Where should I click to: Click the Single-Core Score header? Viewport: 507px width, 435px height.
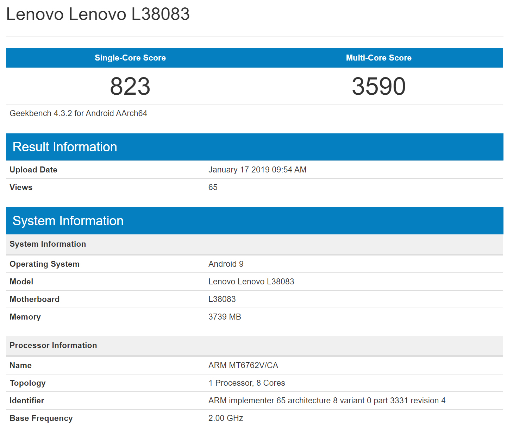[130, 58]
